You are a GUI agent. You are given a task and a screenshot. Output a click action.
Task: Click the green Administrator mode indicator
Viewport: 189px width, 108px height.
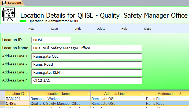(x=23, y=21)
